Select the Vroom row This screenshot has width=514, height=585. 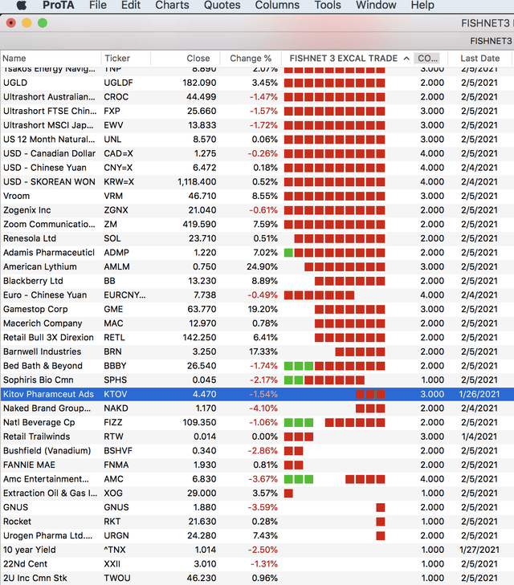(x=257, y=197)
